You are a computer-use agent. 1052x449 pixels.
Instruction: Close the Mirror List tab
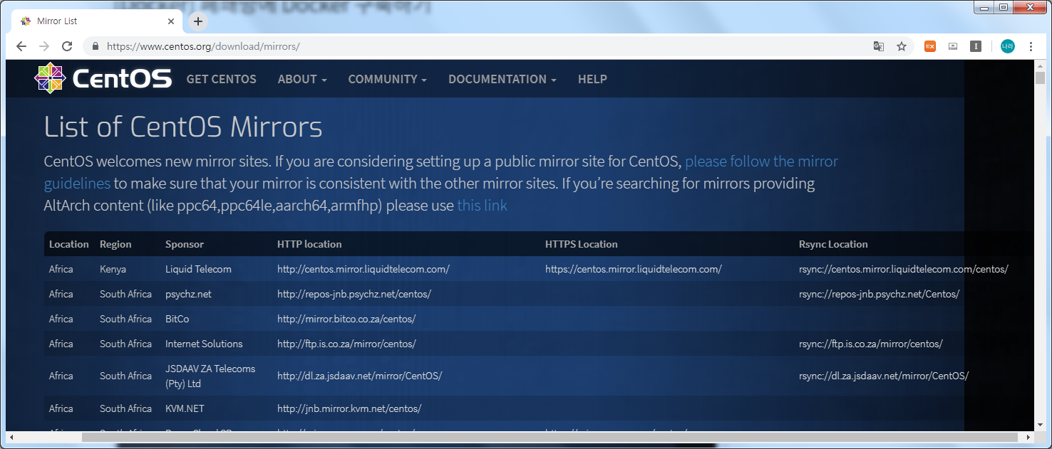click(x=171, y=21)
